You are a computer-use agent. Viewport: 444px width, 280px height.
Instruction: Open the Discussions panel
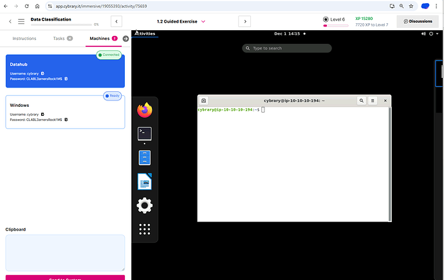click(x=418, y=21)
